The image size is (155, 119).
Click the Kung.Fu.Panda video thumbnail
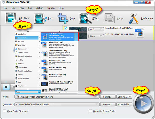78,33
